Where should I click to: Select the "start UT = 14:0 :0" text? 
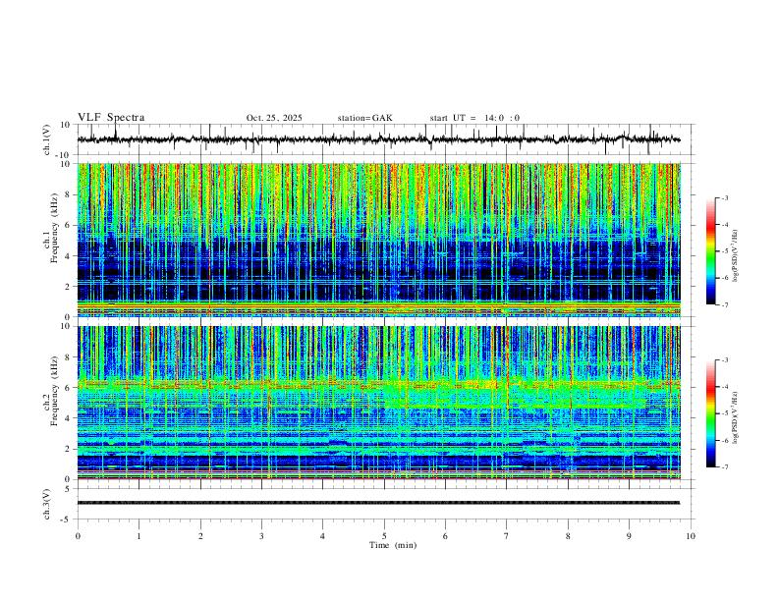(x=474, y=118)
